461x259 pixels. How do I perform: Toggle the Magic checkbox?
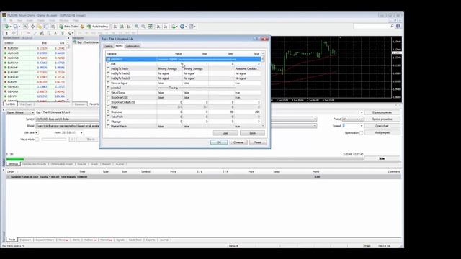(108, 107)
